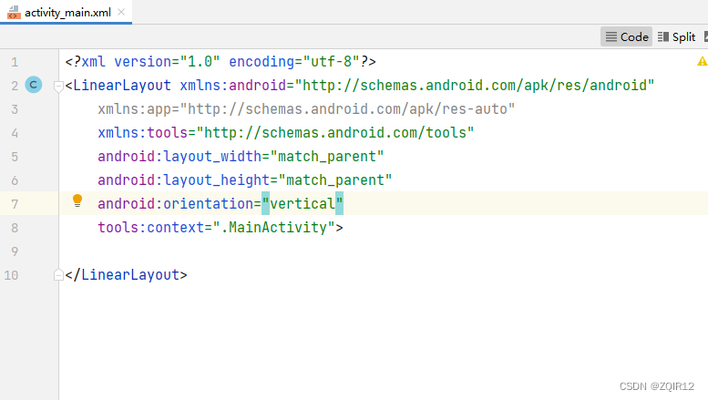The width and height of the screenshot is (708, 400).
Task: Click line number 1 in the gutter
Action: coord(15,62)
